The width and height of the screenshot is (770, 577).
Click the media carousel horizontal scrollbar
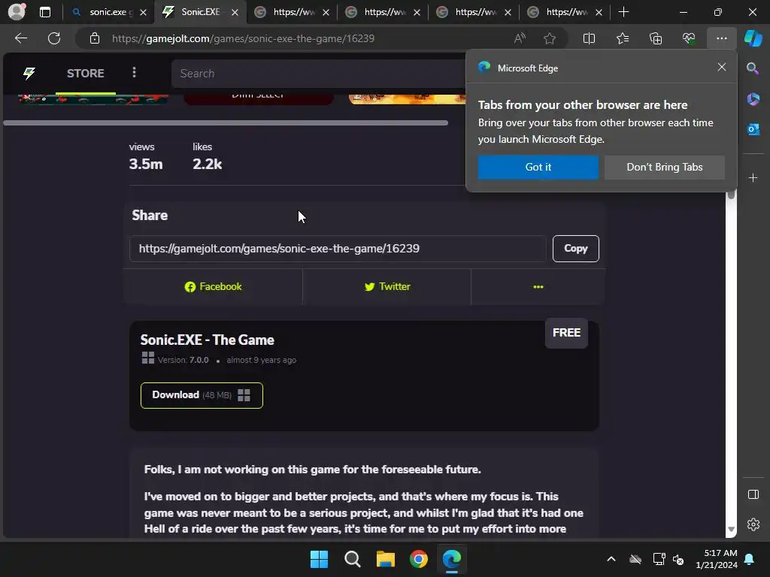tap(226, 122)
